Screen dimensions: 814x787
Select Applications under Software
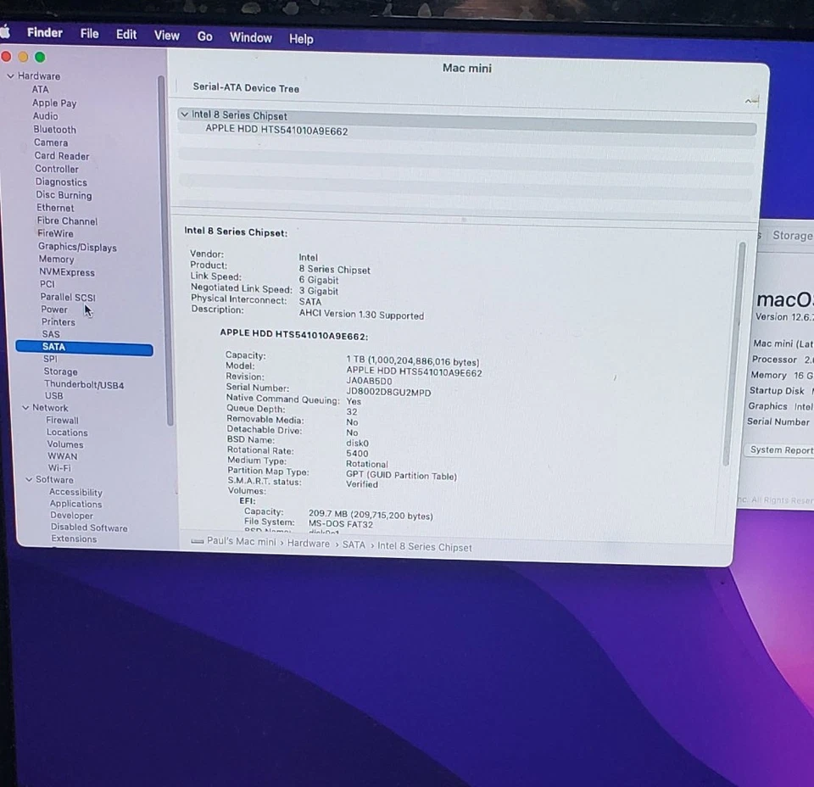click(x=75, y=504)
